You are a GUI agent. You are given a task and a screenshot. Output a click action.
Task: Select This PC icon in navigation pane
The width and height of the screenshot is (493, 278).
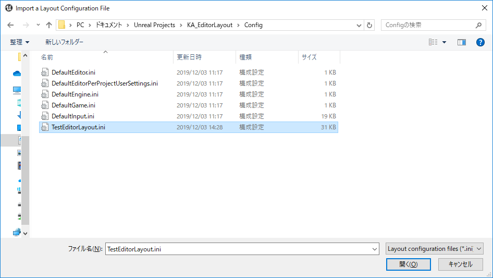17,90
